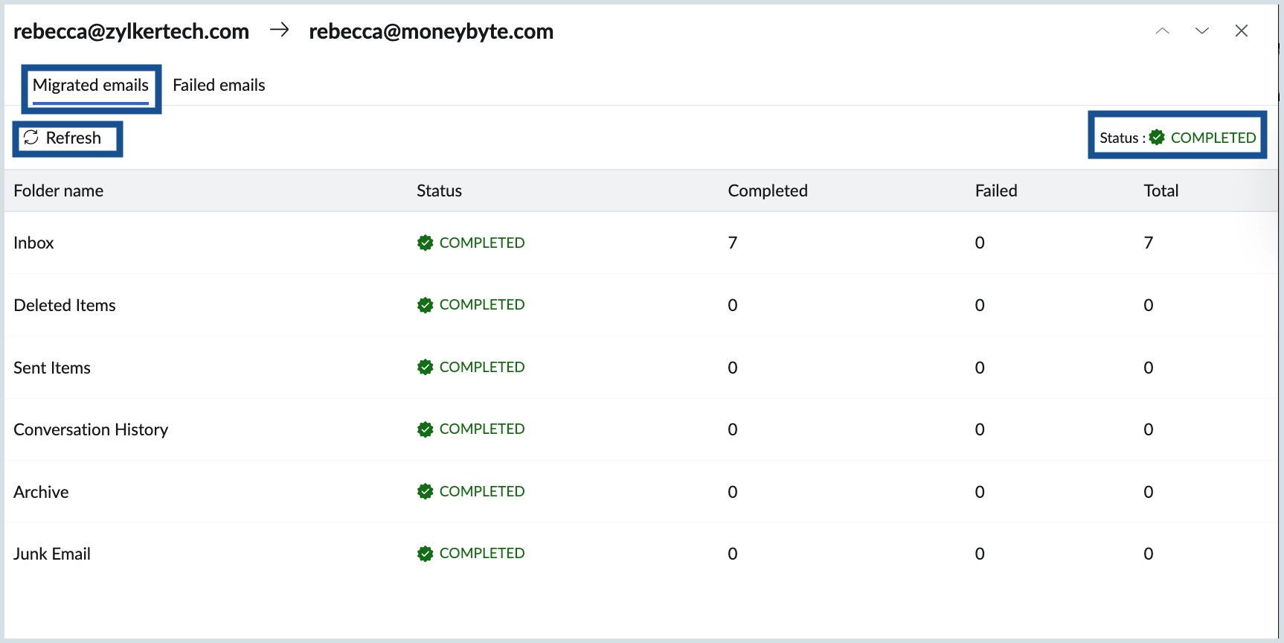
Task: Click the Junk Email completed check badge
Action: coord(426,554)
